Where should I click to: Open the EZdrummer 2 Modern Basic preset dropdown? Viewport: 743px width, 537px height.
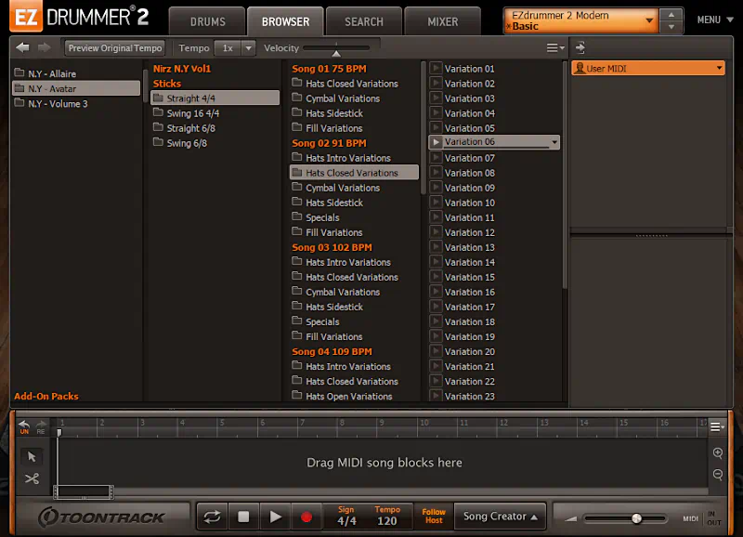pyautogui.click(x=582, y=20)
